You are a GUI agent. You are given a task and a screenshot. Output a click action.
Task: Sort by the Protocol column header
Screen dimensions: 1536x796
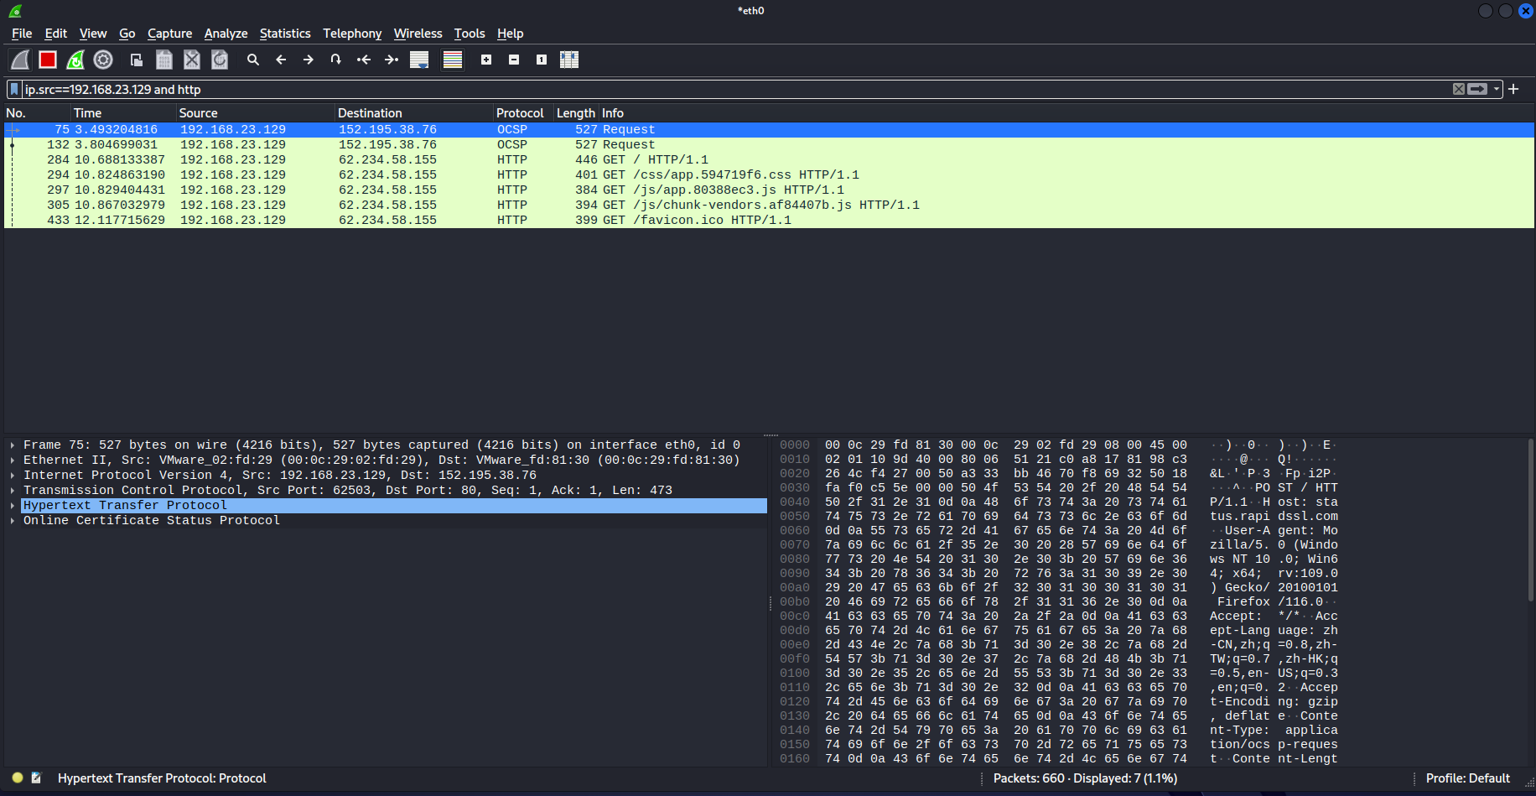click(x=520, y=113)
